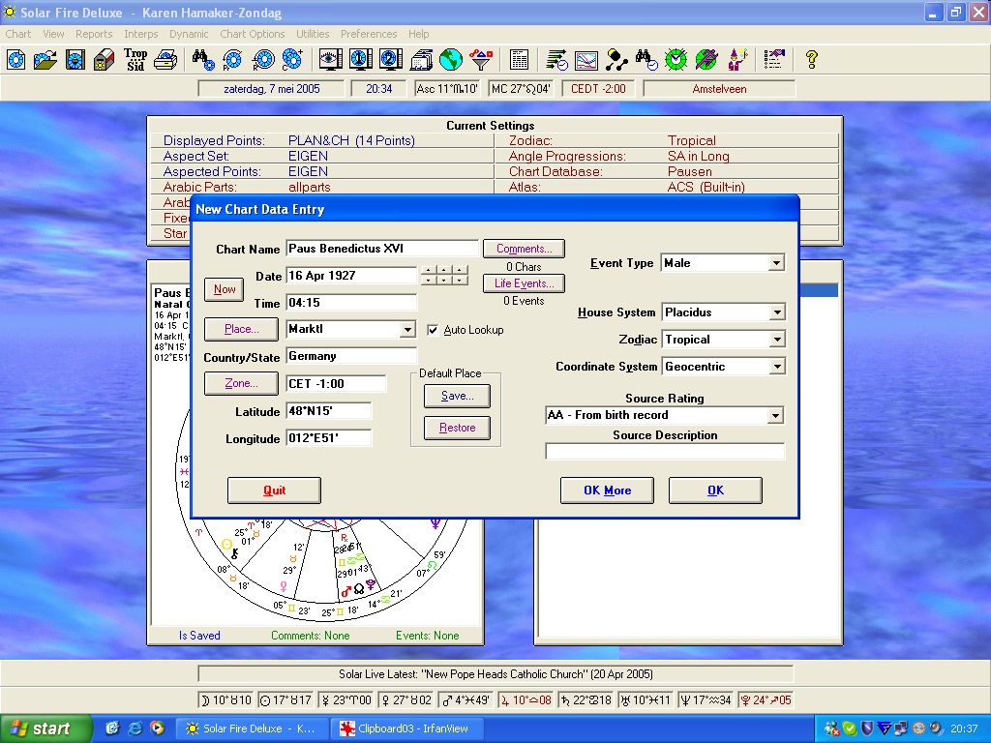This screenshot has height=743, width=991.
Task: Click the Open Chart folder icon
Action: click(45, 60)
